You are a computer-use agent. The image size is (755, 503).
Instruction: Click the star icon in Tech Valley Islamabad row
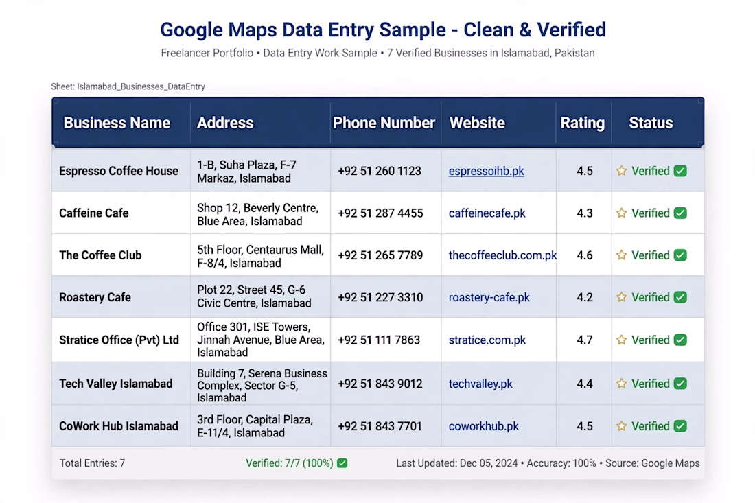[622, 384]
